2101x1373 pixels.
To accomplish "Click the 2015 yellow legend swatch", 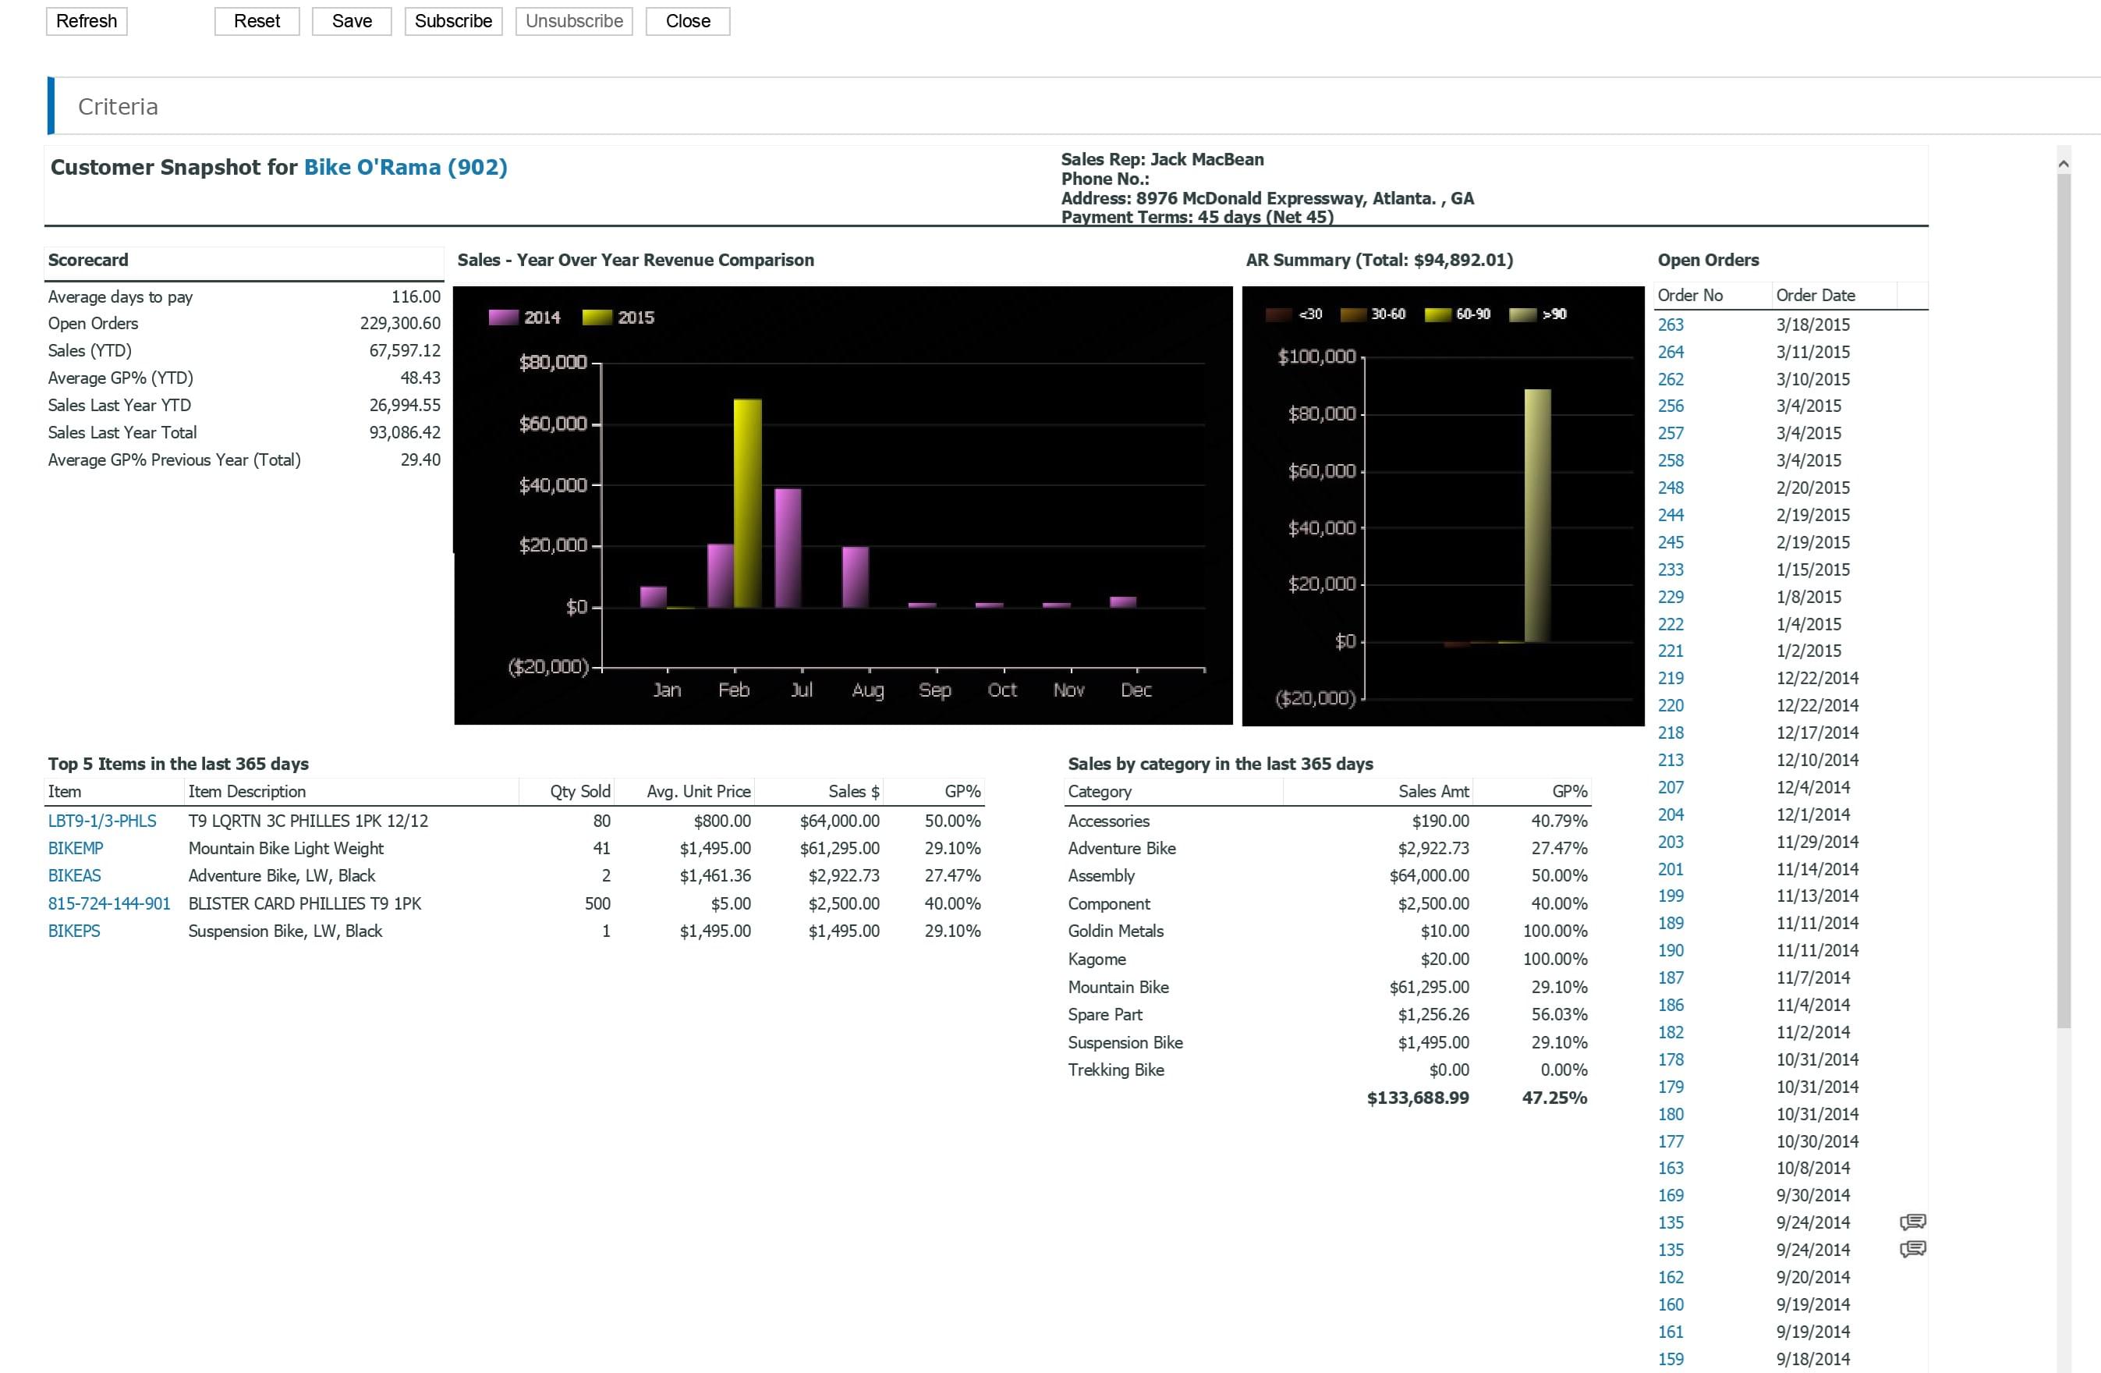I will pyautogui.click(x=597, y=318).
